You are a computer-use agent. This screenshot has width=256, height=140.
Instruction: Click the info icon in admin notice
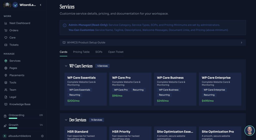(65, 25)
